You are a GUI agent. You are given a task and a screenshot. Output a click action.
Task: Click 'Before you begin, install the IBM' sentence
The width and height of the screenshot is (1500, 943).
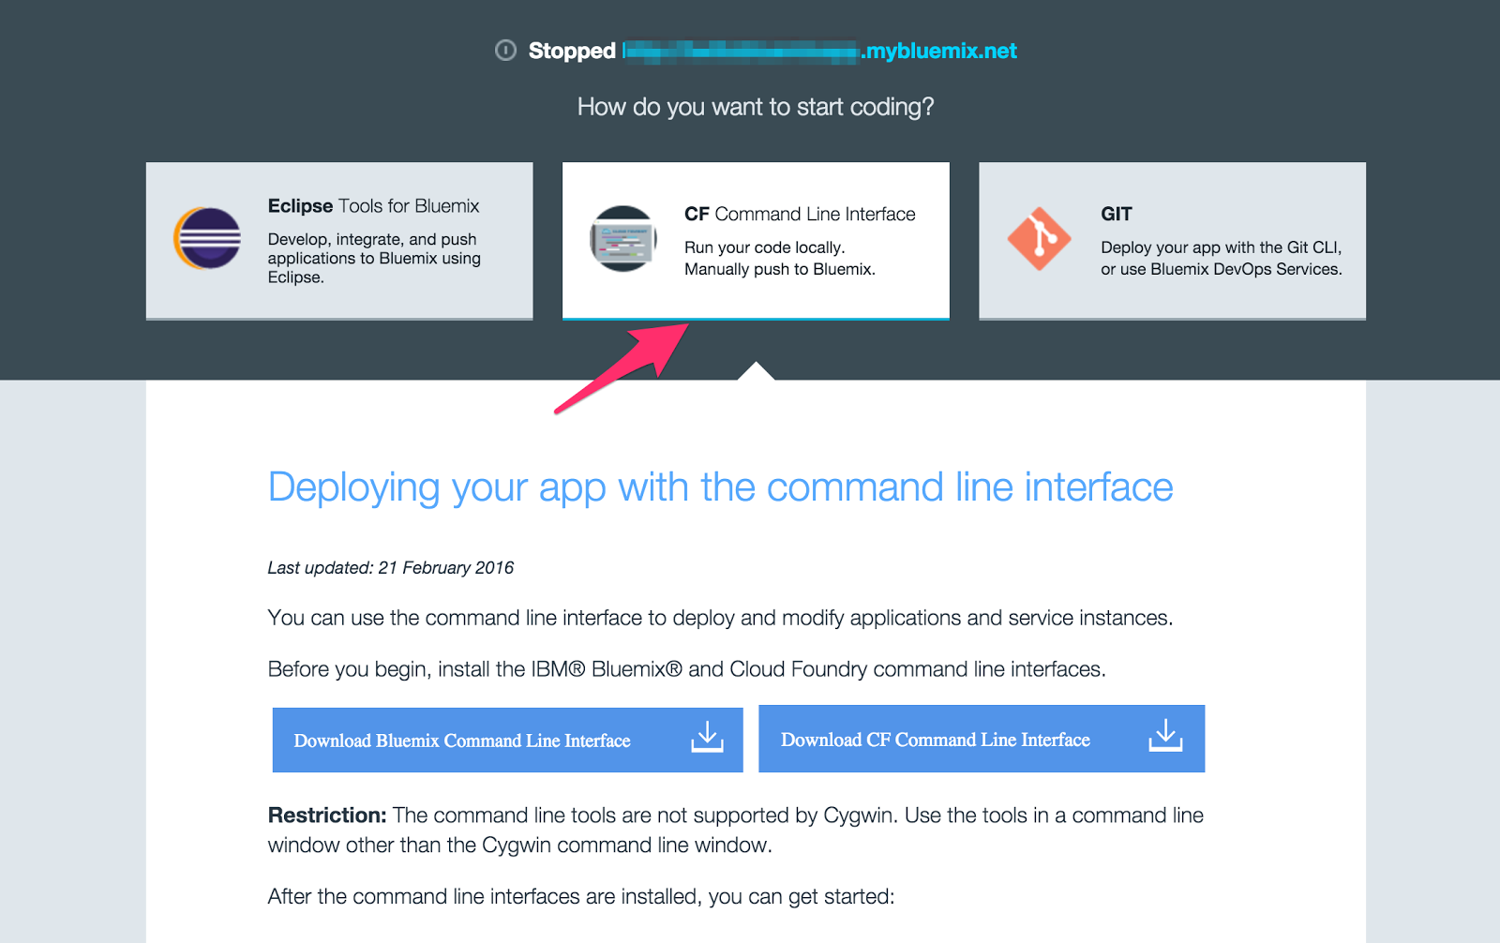pyautogui.click(x=686, y=669)
